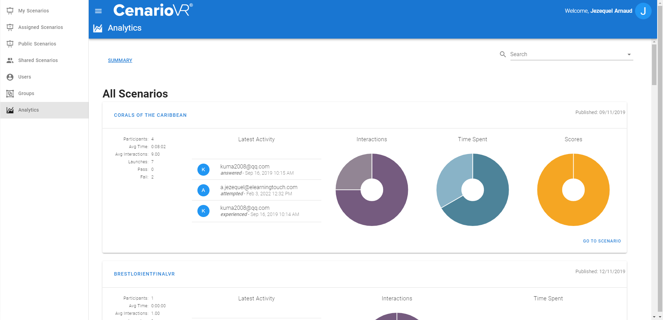The width and height of the screenshot is (663, 320).
Task: Click the My Scenarios sidebar icon
Action: point(10,11)
